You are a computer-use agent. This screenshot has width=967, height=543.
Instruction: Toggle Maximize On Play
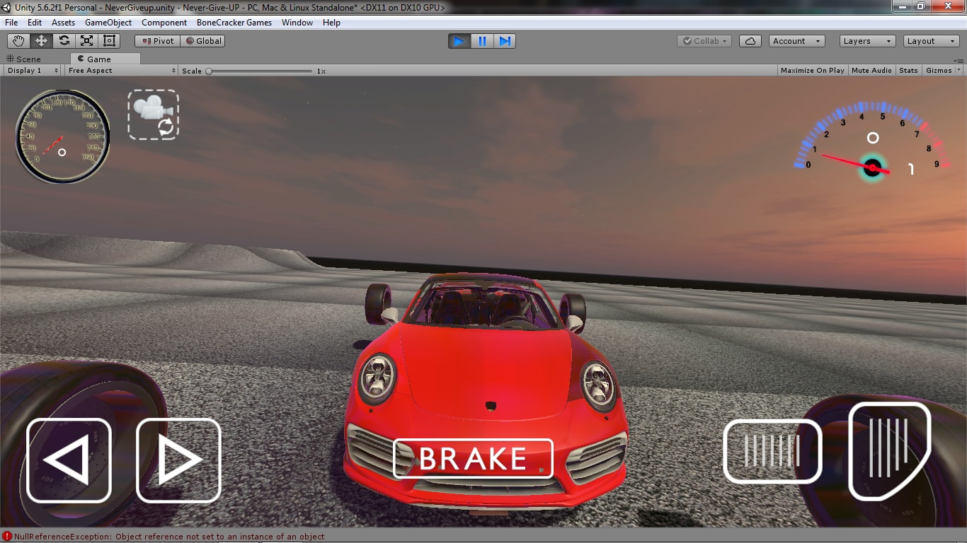click(x=812, y=71)
